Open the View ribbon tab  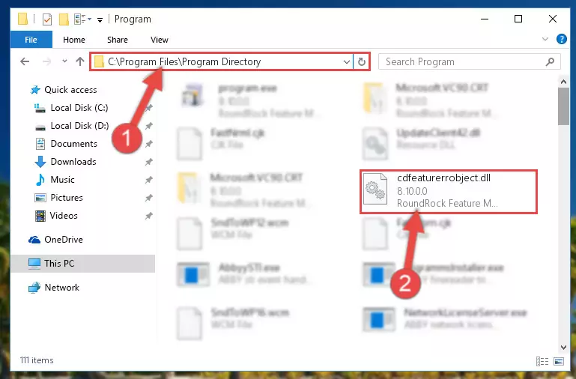[160, 40]
